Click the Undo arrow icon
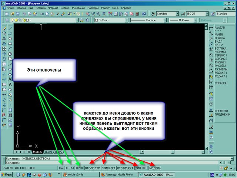 point(70,14)
